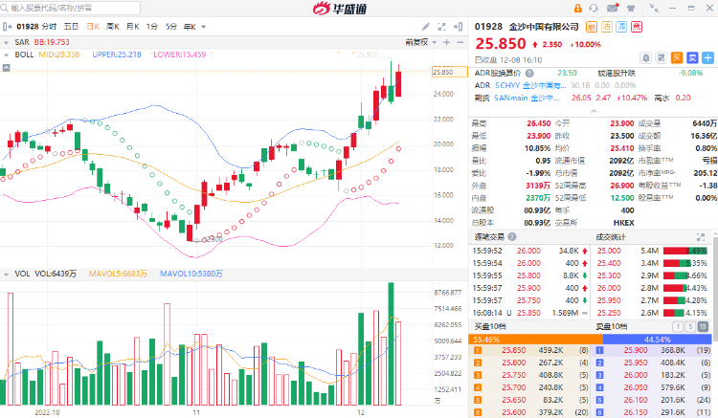The width and height of the screenshot is (718, 418).
Task: Click the 逐笔交易 header
Action: pos(489,236)
